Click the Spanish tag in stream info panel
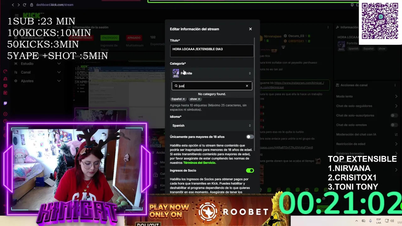This screenshot has width=402, height=226. [353, 49]
